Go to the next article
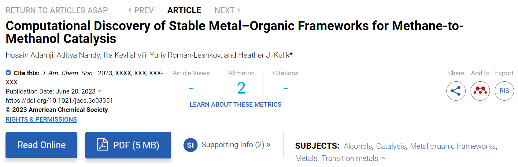 (227, 10)
